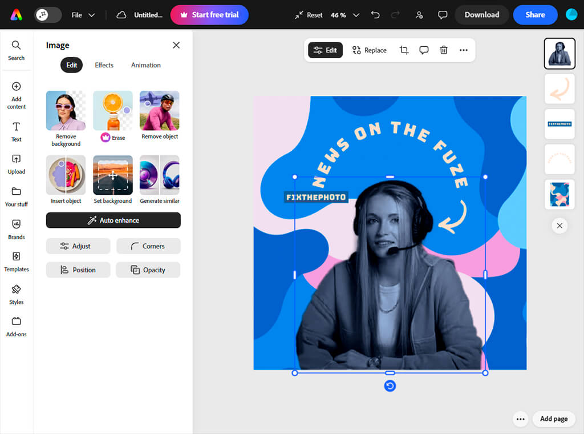The width and height of the screenshot is (584, 434).
Task: Choose the Set background tool
Action: pyautogui.click(x=113, y=180)
